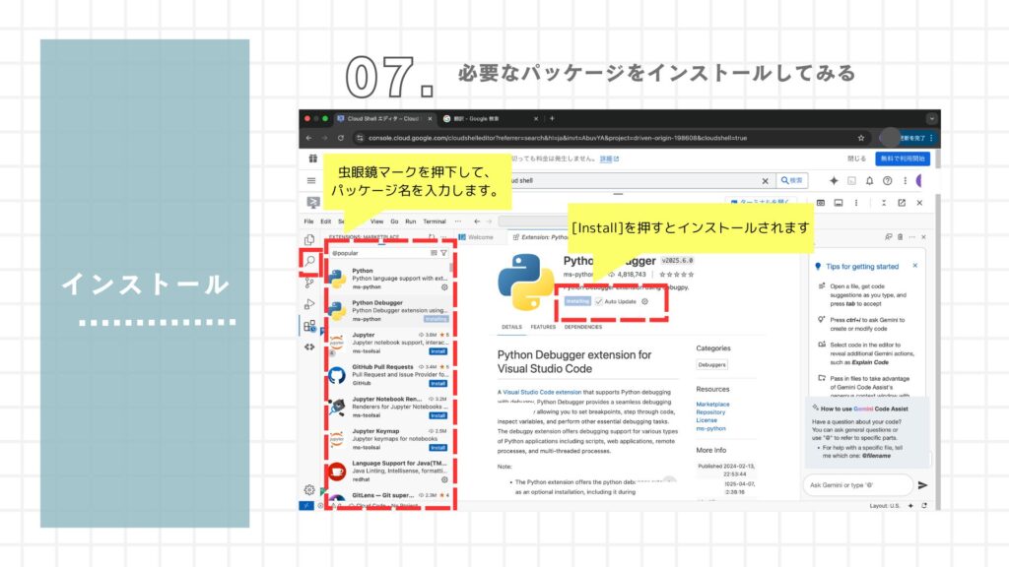
Task: Bookmark this page with the star
Action: 861,138
